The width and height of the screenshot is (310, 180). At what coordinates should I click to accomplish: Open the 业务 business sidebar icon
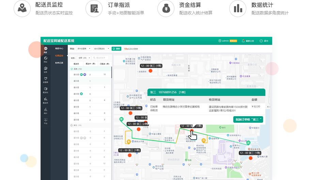46,69
